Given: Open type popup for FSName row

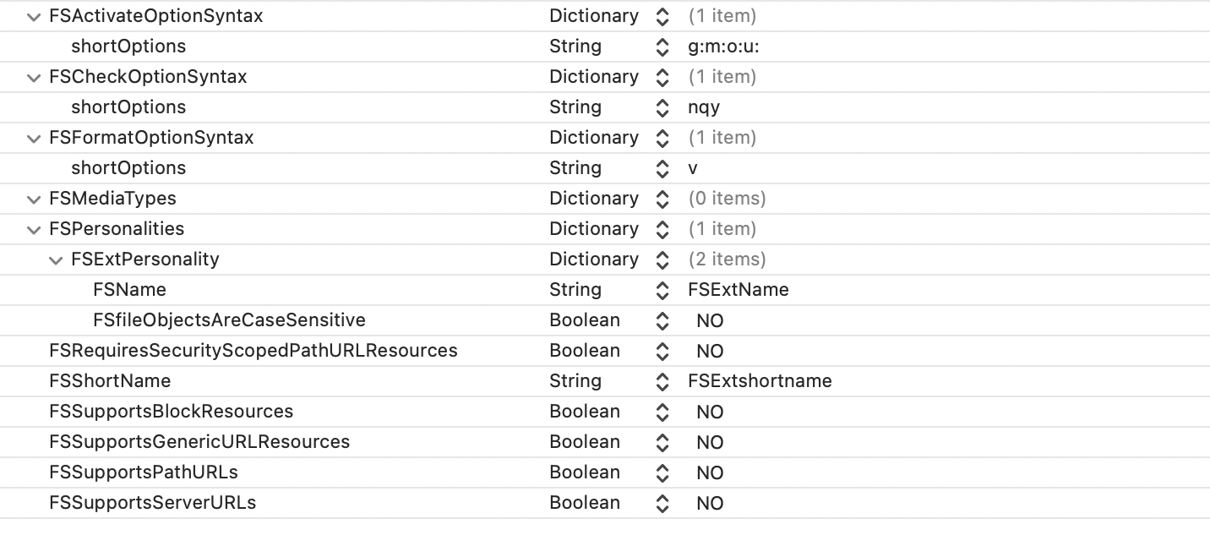Looking at the screenshot, I should tap(662, 291).
